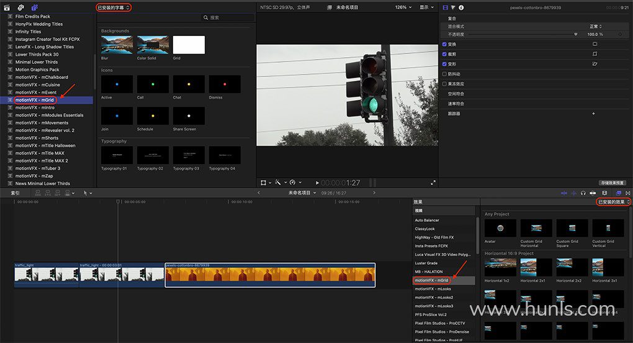Viewport: 633px width, 343px height.
Task: Disable the 裁剪 (Crop) checkbox
Action: (x=444, y=54)
